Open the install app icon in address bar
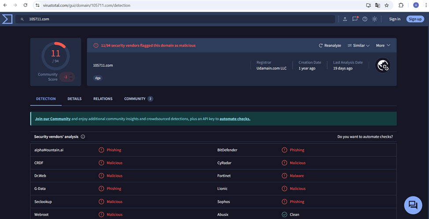 point(369,5)
